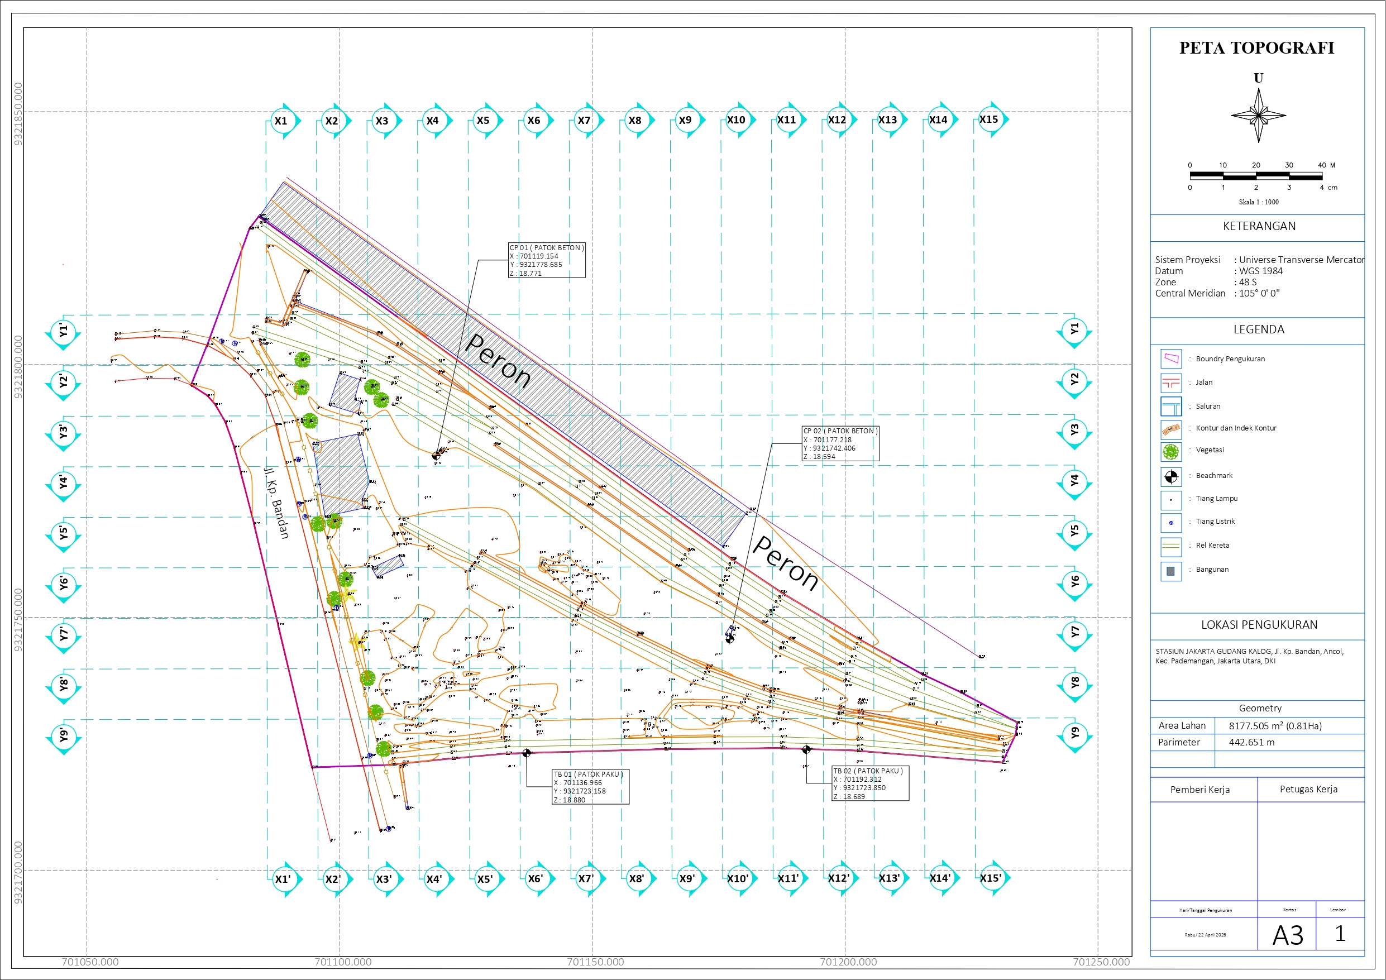Select the Y1 grid marker on the right

tap(1074, 331)
